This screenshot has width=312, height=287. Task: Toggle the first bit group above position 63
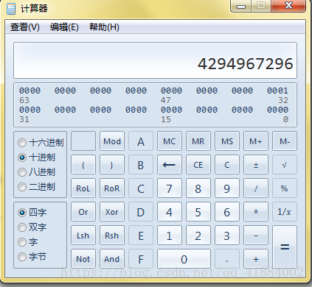(30, 91)
